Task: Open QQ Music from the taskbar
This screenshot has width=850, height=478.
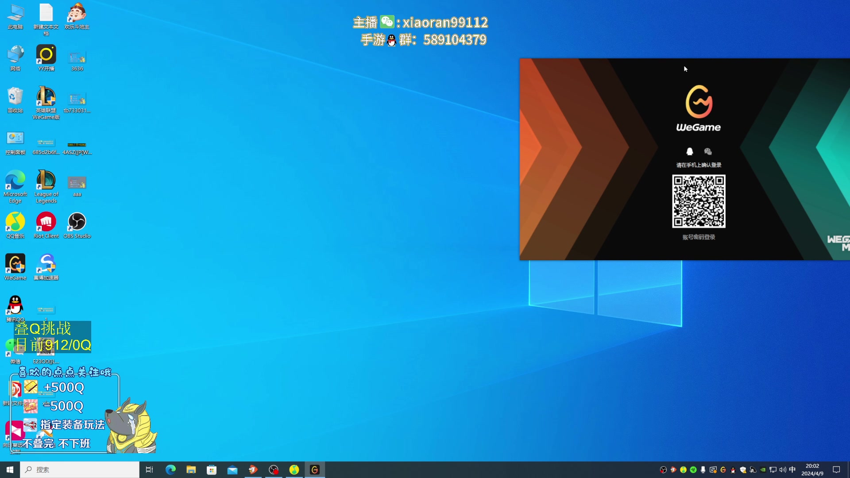Action: (x=294, y=470)
